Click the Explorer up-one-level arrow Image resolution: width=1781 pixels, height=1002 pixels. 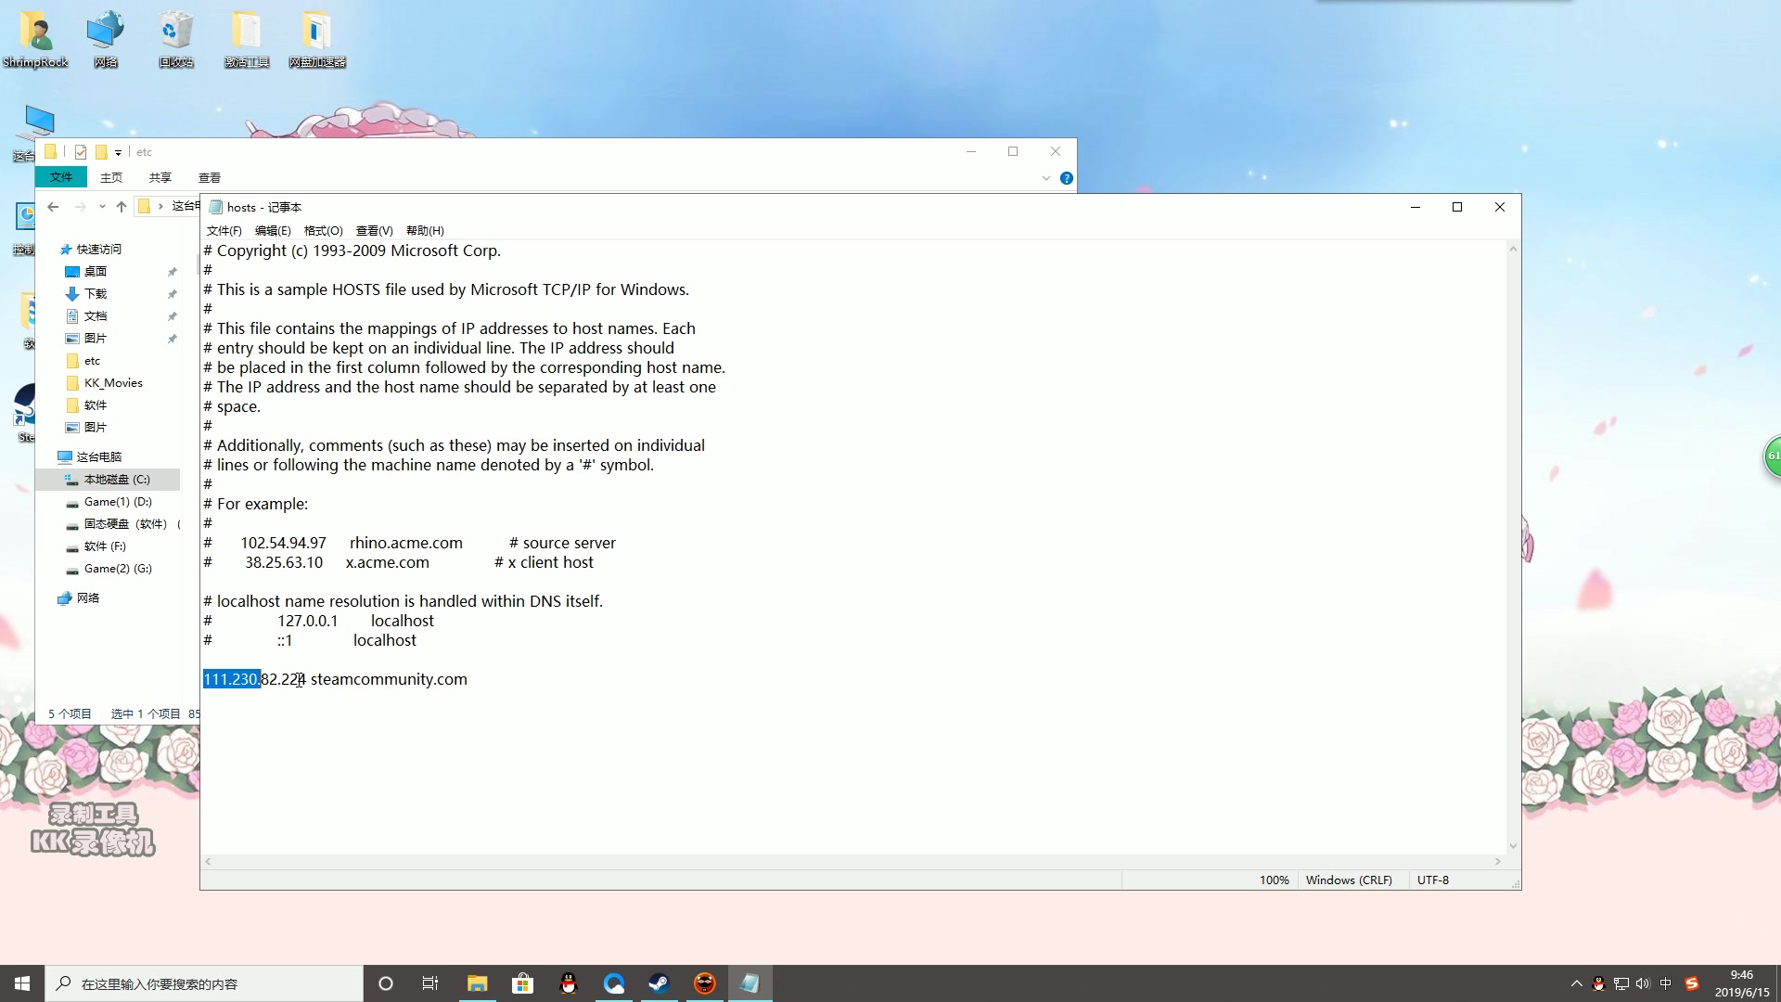[x=122, y=207]
